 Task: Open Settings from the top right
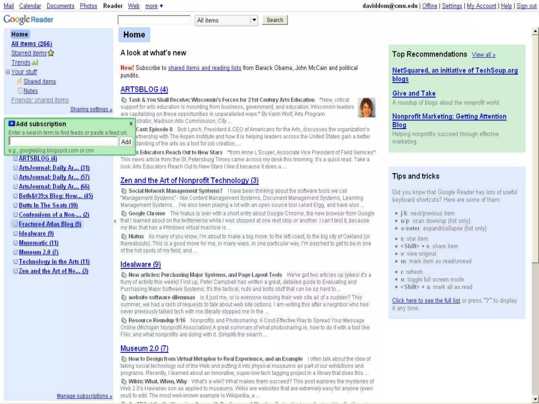[x=452, y=6]
